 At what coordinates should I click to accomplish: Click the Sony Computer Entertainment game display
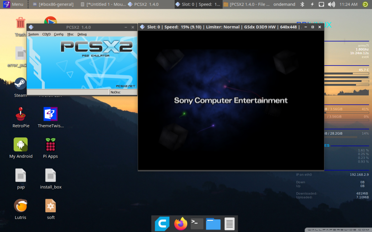231,101
